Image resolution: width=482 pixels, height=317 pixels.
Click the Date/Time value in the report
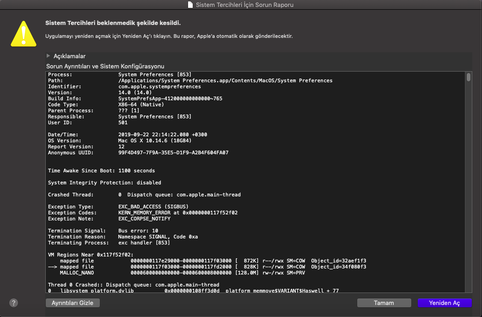[163, 134]
